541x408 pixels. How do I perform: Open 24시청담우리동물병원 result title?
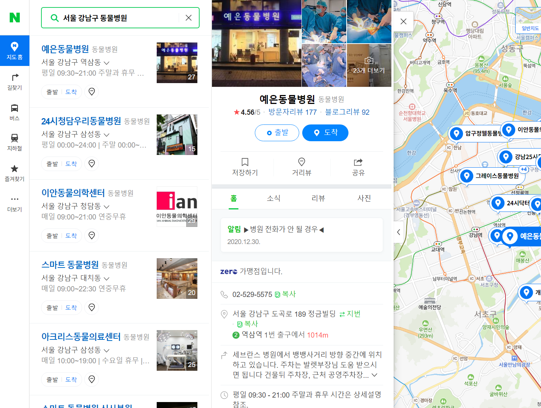click(x=81, y=121)
